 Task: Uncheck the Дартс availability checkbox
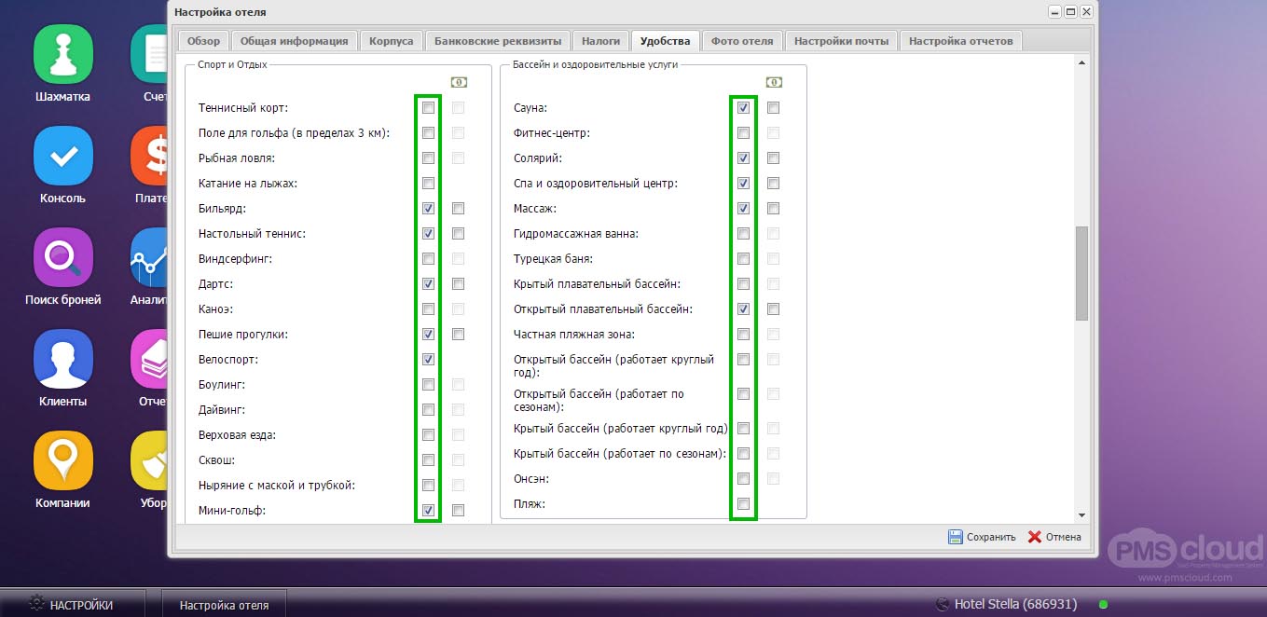click(x=428, y=284)
